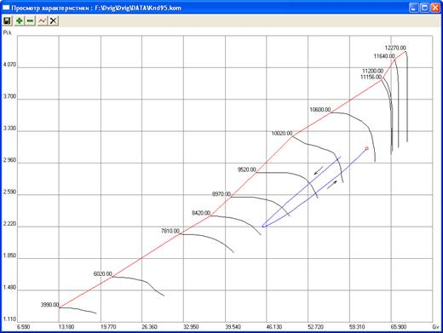Click the 3990.00 curve label at bottom left
The height and width of the screenshot is (333, 443).
pos(49,305)
